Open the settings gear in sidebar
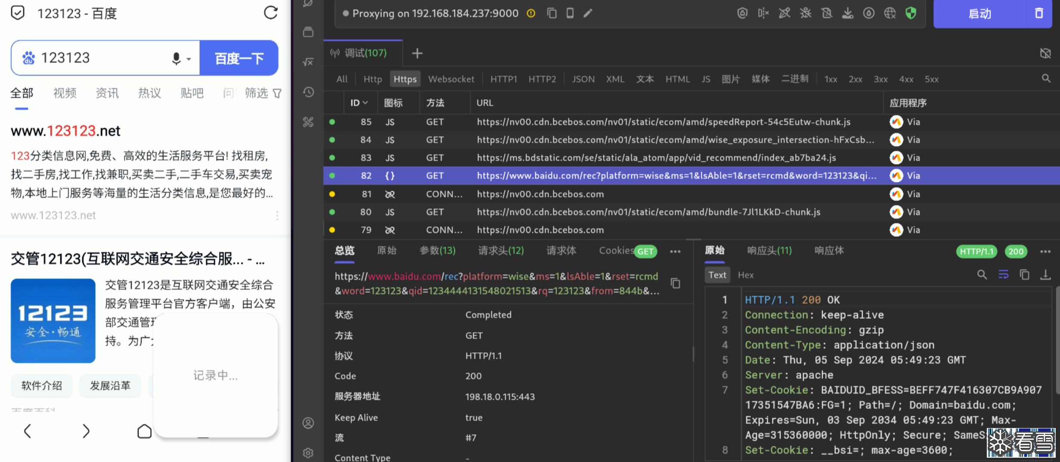The height and width of the screenshot is (462, 1060). tap(308, 453)
